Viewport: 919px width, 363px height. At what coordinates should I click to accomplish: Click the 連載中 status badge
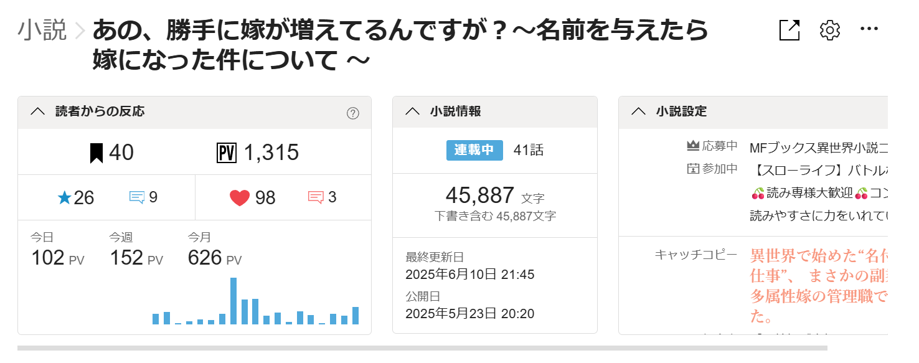pos(474,150)
